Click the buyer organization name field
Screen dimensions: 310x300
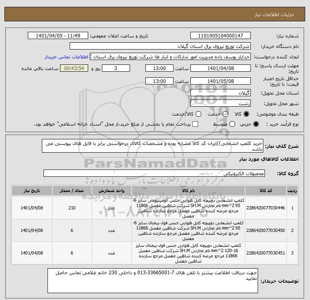point(160,46)
